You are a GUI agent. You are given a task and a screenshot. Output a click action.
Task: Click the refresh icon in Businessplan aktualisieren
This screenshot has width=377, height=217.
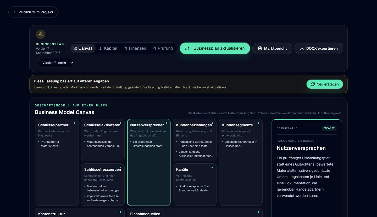tap(187, 48)
